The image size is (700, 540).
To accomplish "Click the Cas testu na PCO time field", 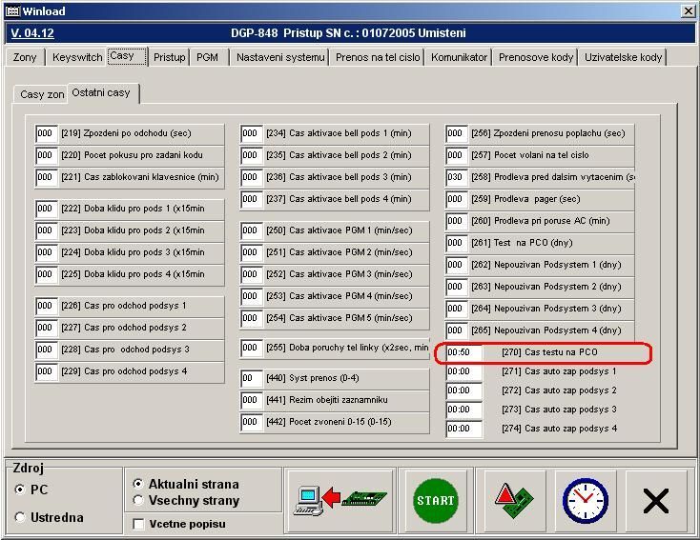I will [463, 352].
